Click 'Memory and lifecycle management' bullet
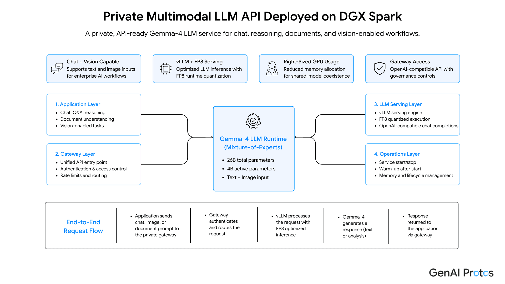Image resolution: width=505 pixels, height=284 pixels. (416, 175)
